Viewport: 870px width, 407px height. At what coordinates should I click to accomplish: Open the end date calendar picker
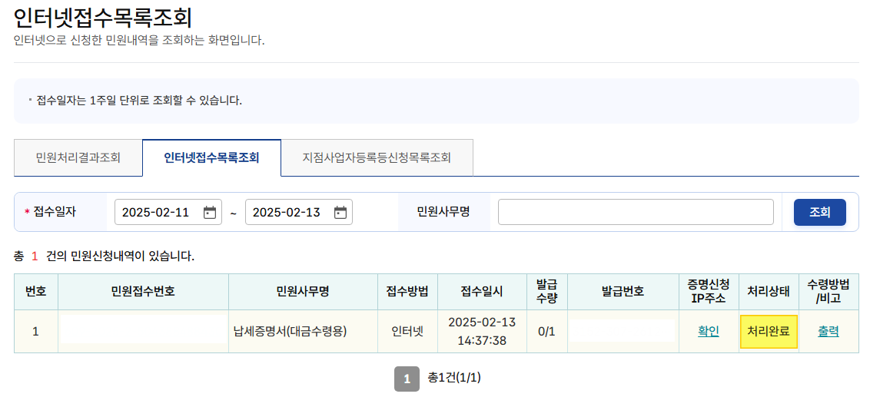click(x=340, y=213)
